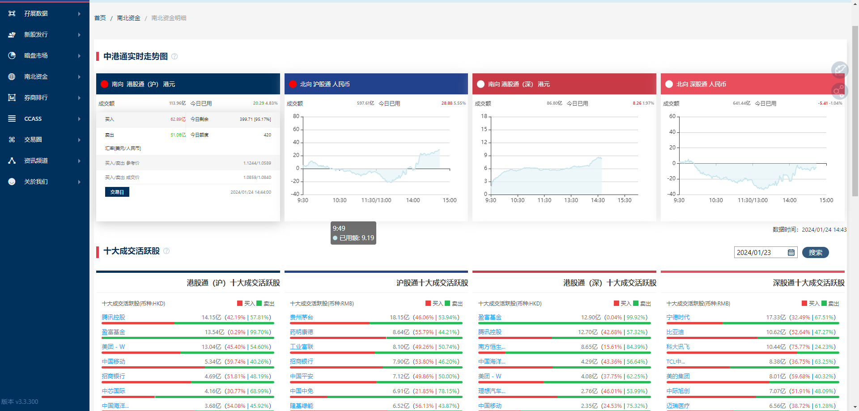Screen dimensions: 859x411
Task: Click the 新股发行 sidebar icon
Action: (x=12, y=34)
